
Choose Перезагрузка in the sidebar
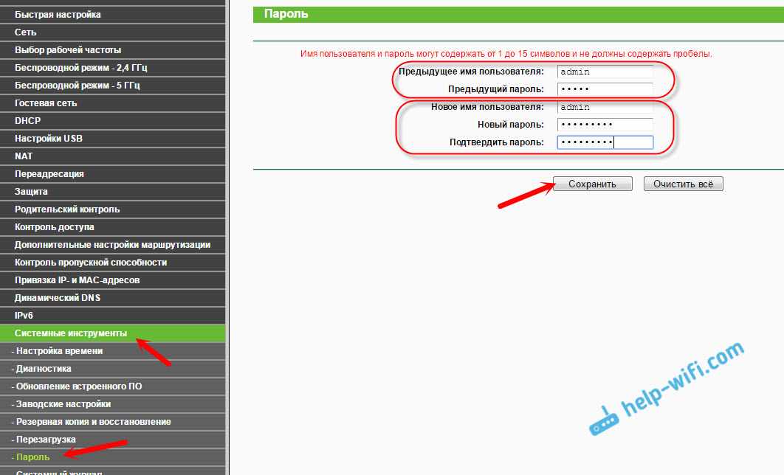[45, 440]
